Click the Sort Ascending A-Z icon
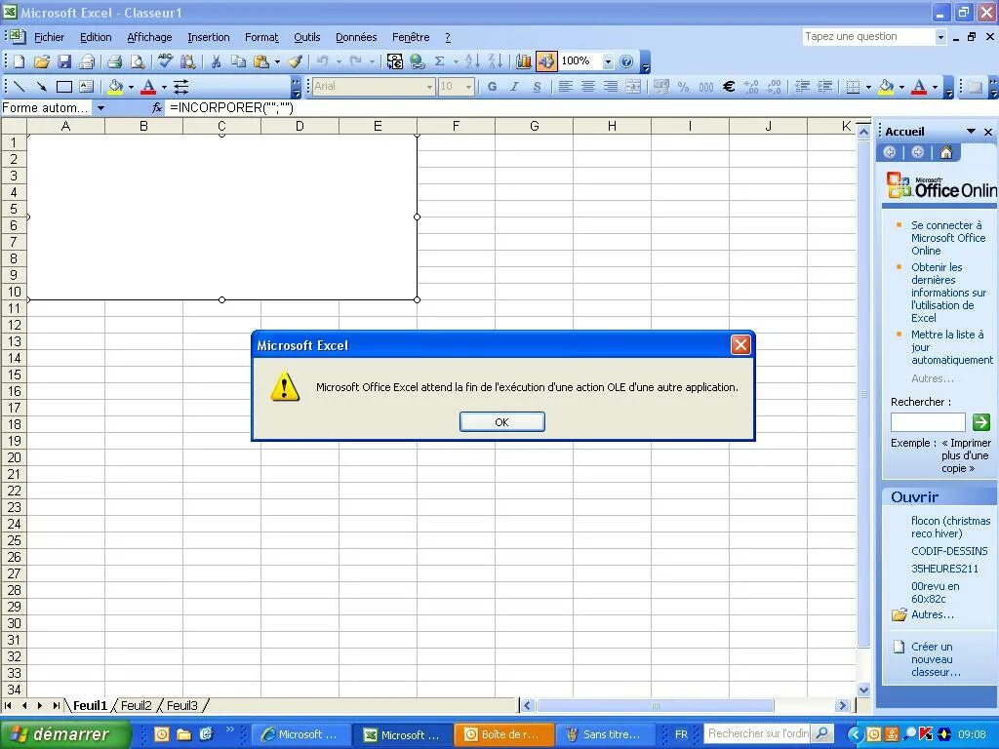 click(472, 61)
